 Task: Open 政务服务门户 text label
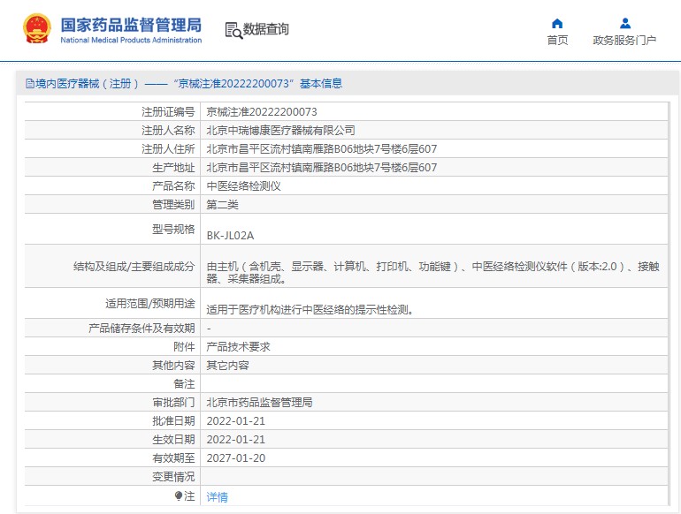click(x=624, y=41)
